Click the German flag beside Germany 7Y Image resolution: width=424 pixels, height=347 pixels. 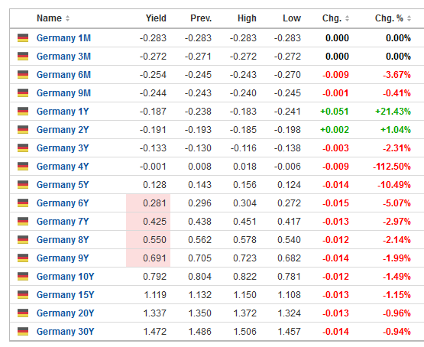pyautogui.click(x=23, y=222)
